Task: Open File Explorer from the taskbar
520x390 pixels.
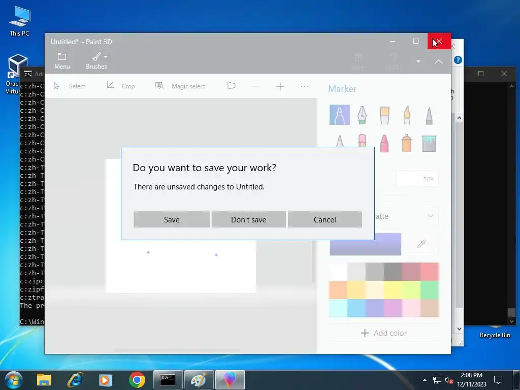Action: click(x=44, y=380)
